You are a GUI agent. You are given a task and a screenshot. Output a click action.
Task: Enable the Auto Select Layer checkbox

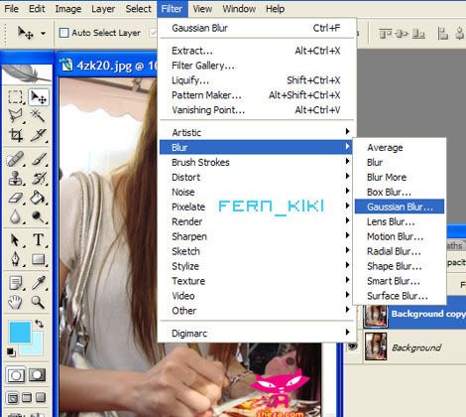coord(63,33)
